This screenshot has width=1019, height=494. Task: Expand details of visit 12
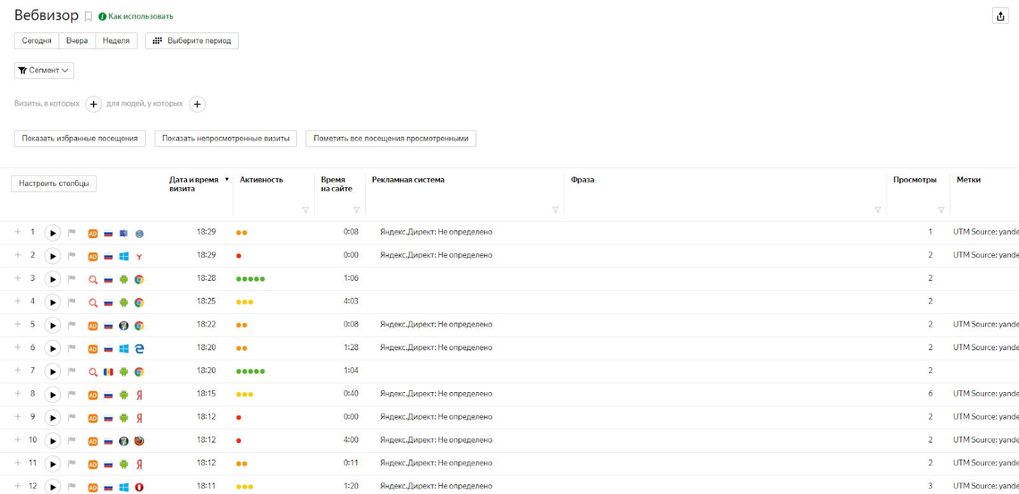pos(18,486)
